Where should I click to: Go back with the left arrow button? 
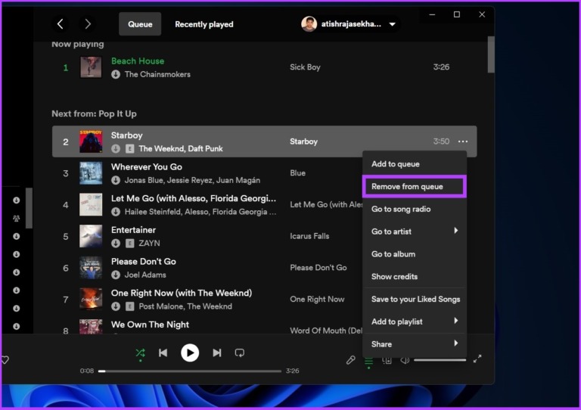[61, 24]
